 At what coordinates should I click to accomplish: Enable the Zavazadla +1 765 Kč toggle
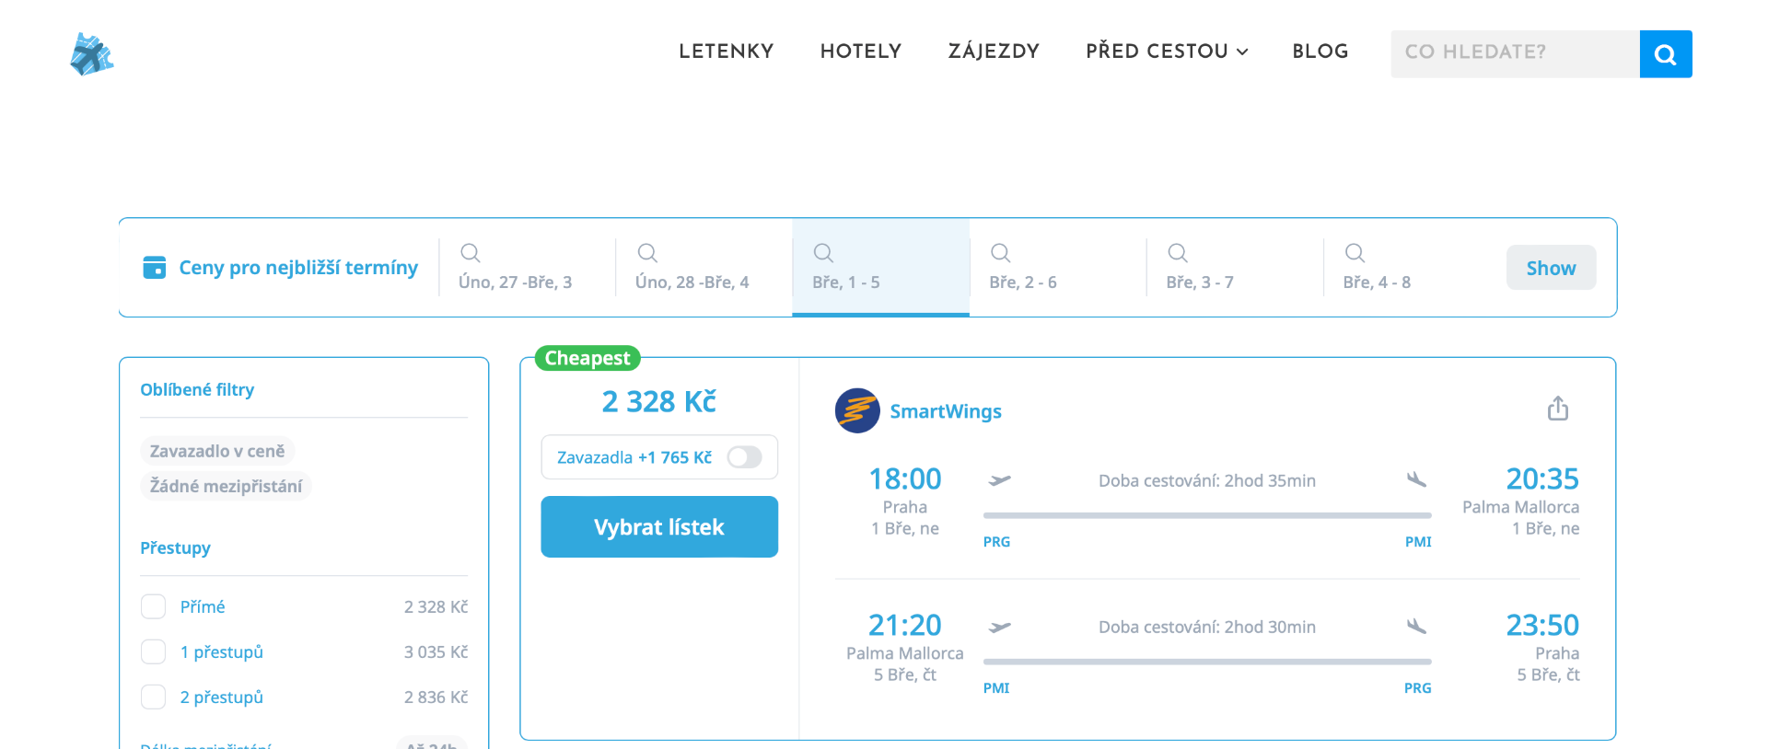744,457
